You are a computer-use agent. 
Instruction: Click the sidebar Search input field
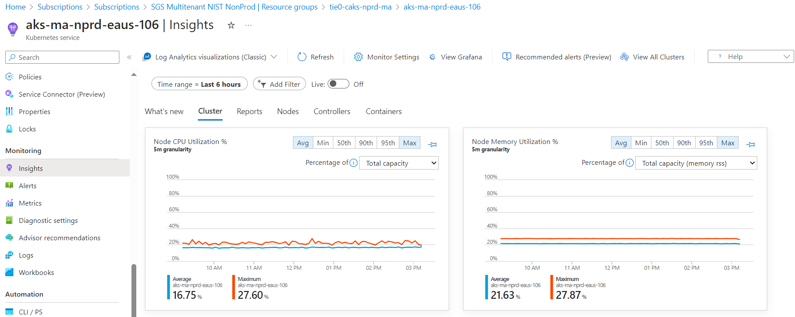[x=62, y=57]
